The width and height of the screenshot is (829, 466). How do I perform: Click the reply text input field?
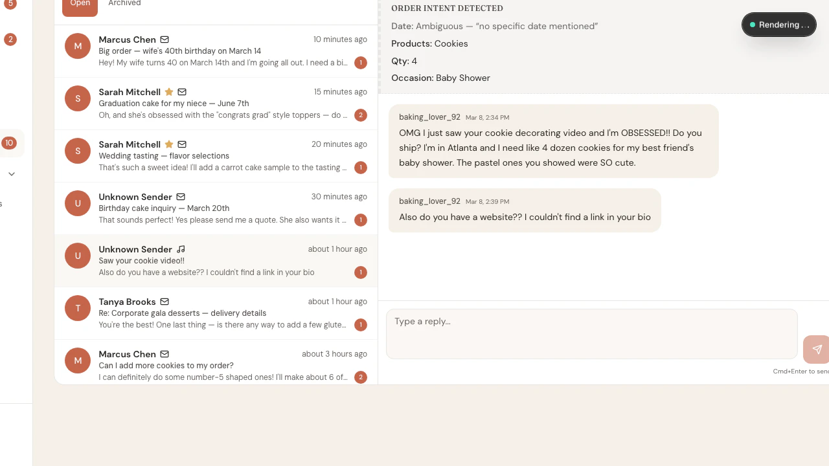pyautogui.click(x=591, y=334)
